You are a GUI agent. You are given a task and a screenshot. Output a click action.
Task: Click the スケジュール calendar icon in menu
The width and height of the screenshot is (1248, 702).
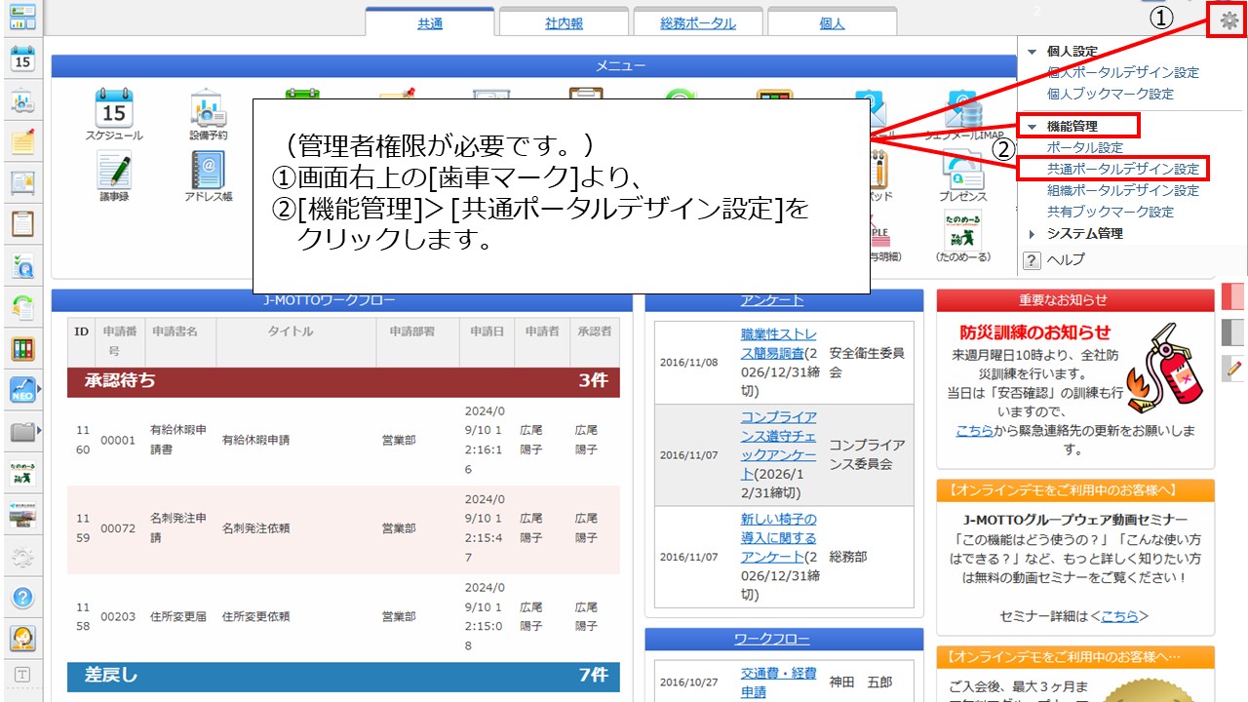point(114,109)
